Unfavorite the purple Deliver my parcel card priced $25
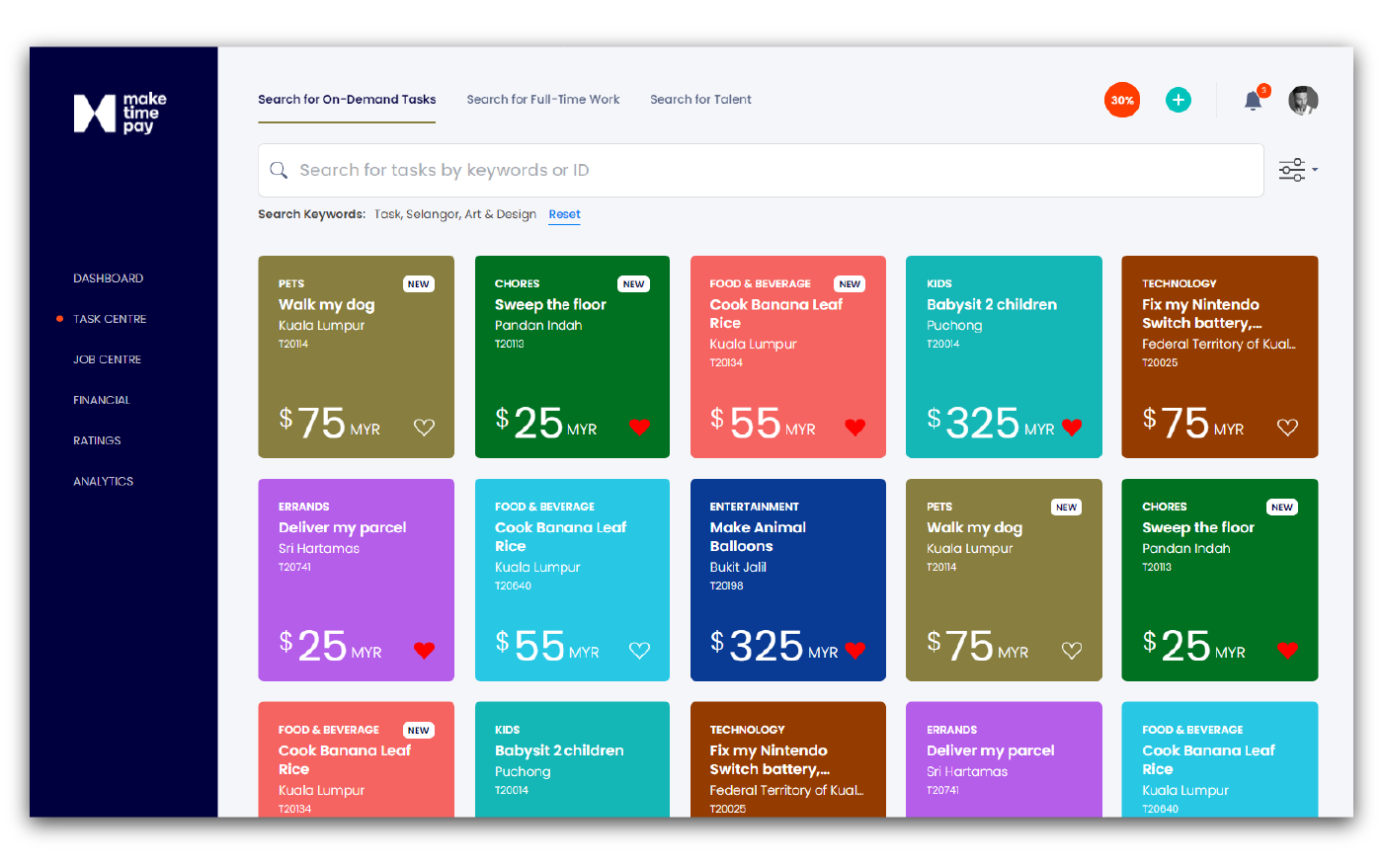Screen dimensions: 1383x864 click(x=424, y=651)
